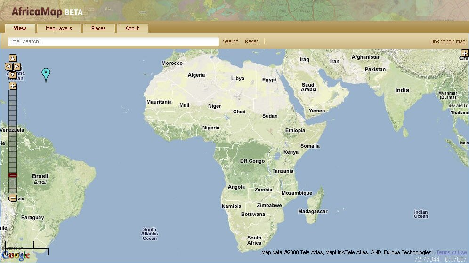Click the Libya label

click(x=237, y=78)
